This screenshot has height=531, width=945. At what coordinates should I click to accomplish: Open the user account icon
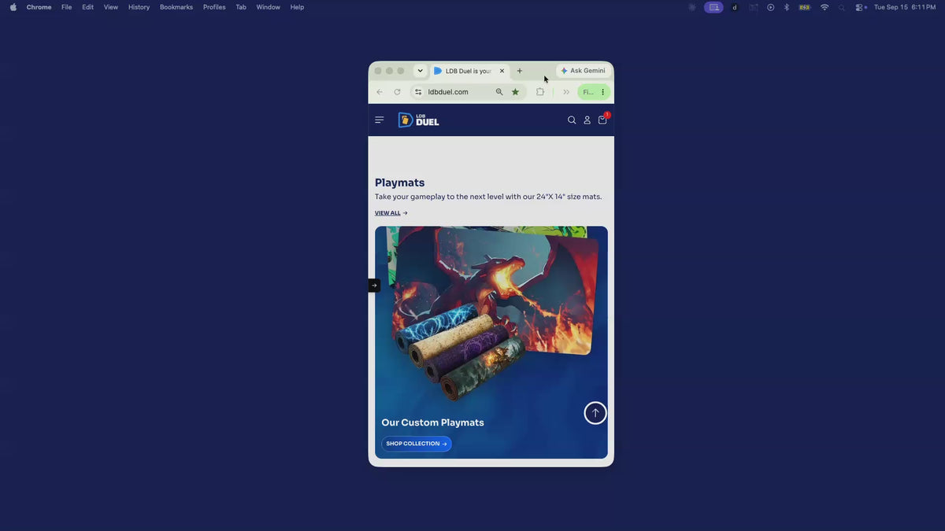click(x=587, y=120)
